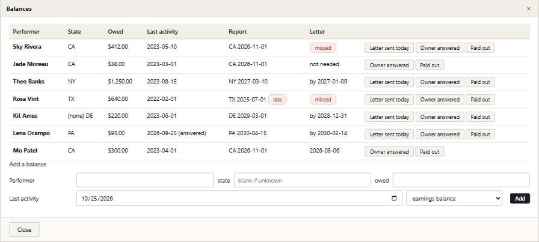Select the Theo Banks performer name

coord(28,82)
